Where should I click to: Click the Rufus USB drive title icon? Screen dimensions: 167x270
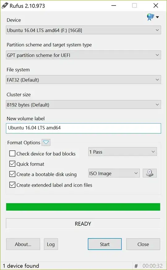pos(5,6)
